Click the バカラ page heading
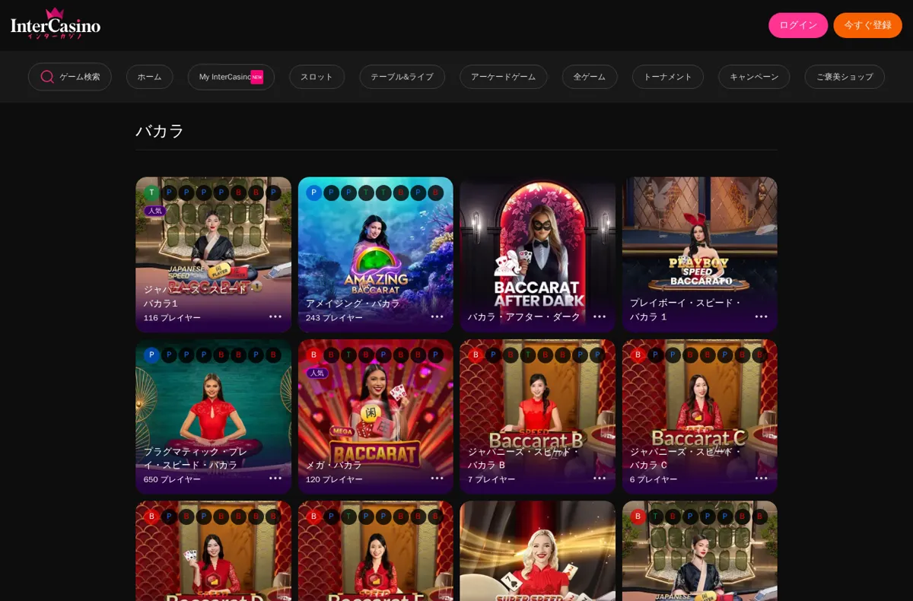The image size is (913, 601). (160, 131)
